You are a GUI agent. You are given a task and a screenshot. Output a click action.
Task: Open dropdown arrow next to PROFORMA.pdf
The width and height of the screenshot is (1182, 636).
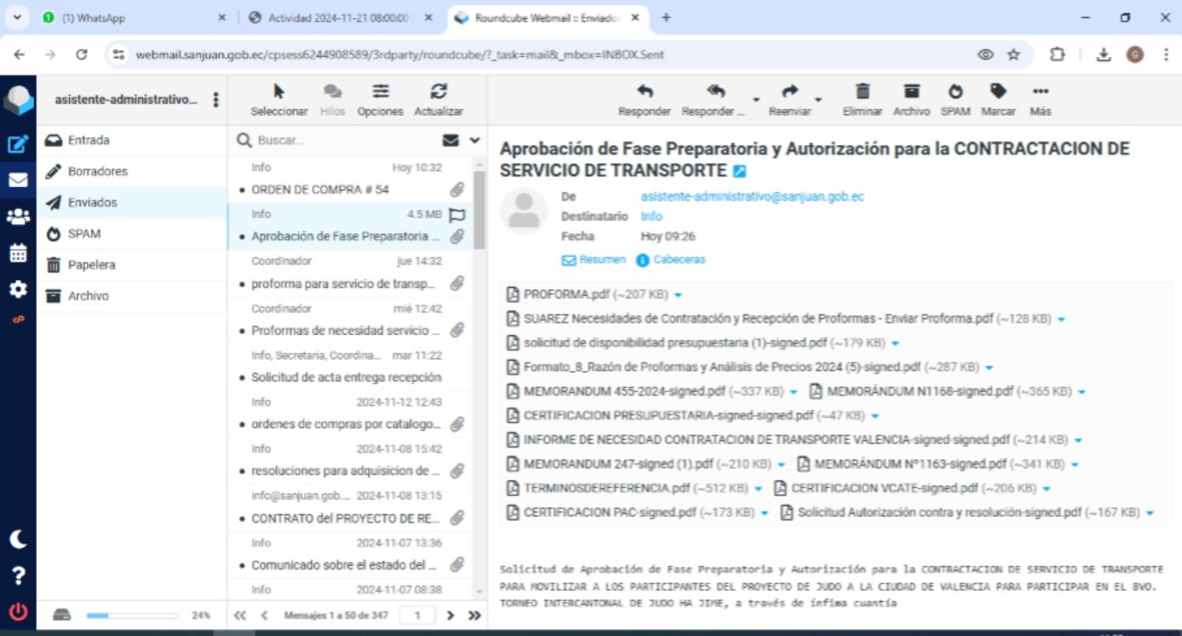click(x=678, y=295)
